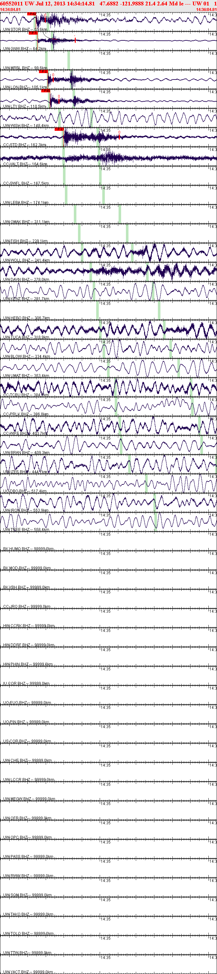Select station label UW CHE BHZ 99999.0km
Screen dimensions: 217x974
click(27, 761)
